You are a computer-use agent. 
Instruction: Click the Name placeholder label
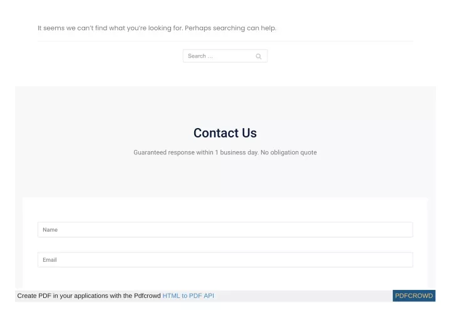pos(50,230)
